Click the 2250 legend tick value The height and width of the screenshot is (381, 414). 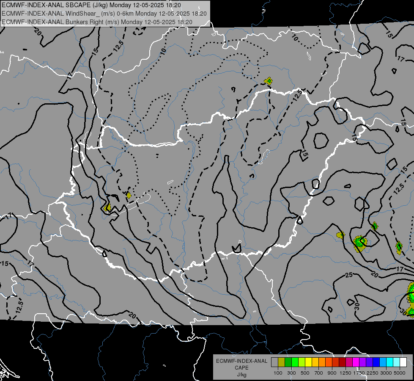373,373
